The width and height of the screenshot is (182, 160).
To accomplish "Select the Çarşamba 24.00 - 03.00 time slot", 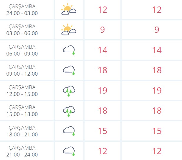I will [22, 10].
